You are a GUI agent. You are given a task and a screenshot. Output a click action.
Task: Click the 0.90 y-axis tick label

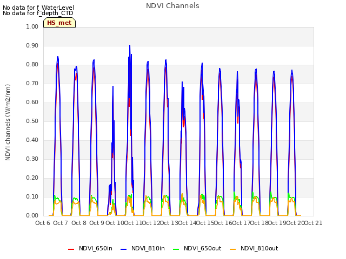(32, 45)
